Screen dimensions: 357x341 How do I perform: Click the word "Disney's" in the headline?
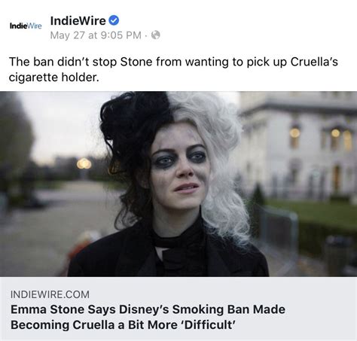click(144, 309)
